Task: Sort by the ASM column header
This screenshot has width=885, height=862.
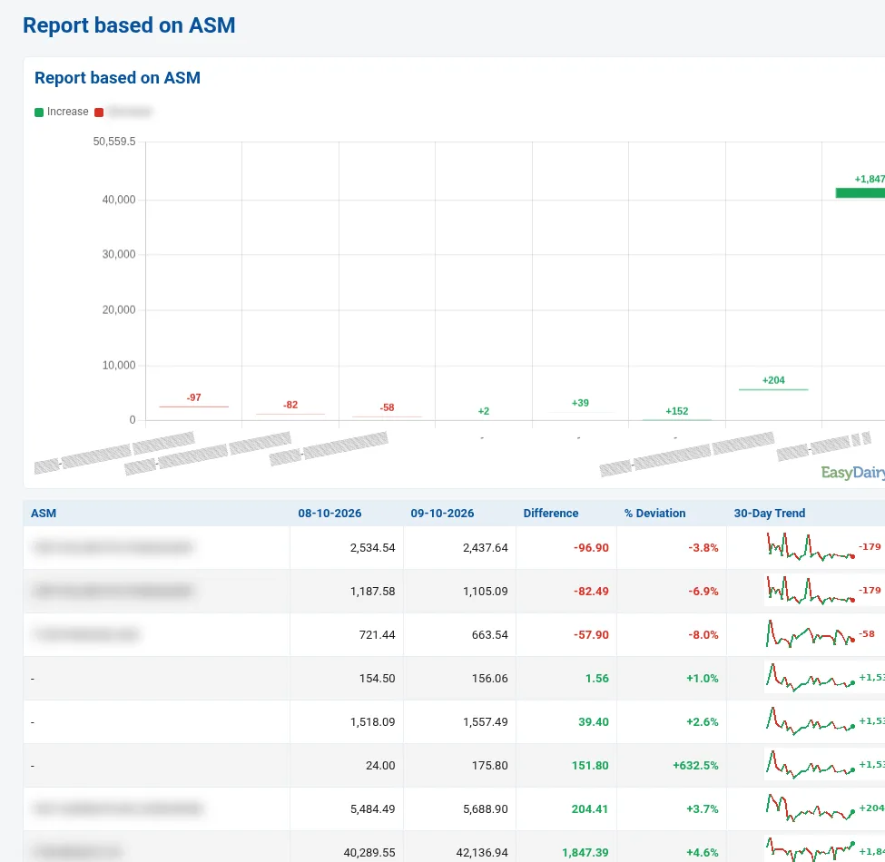Action: pyautogui.click(x=44, y=514)
